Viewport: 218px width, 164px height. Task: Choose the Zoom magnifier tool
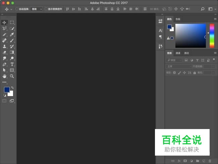click(12, 76)
